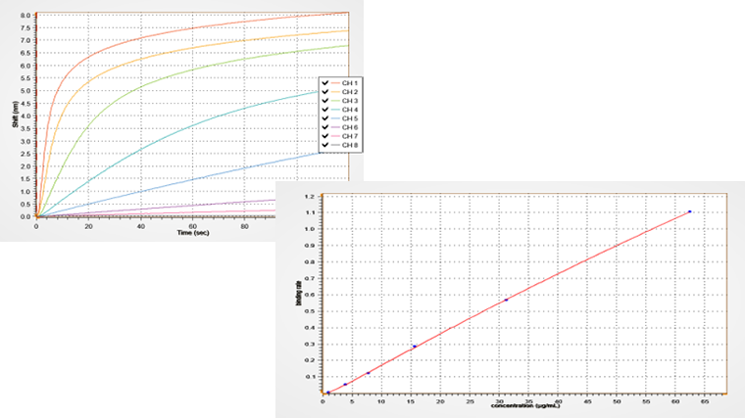Disable the CH 8 channel checkmark
The height and width of the screenshot is (418, 745).
(324, 144)
